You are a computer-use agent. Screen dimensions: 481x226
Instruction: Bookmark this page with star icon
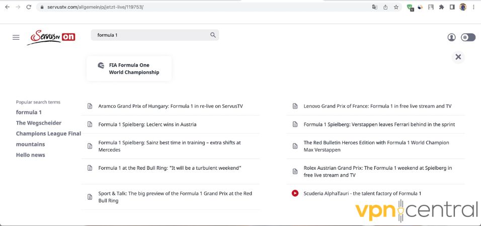(396, 7)
